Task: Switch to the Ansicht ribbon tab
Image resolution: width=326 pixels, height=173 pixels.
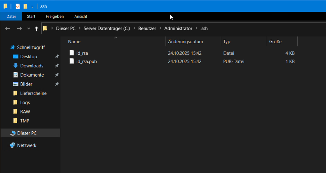Action: pyautogui.click(x=81, y=16)
